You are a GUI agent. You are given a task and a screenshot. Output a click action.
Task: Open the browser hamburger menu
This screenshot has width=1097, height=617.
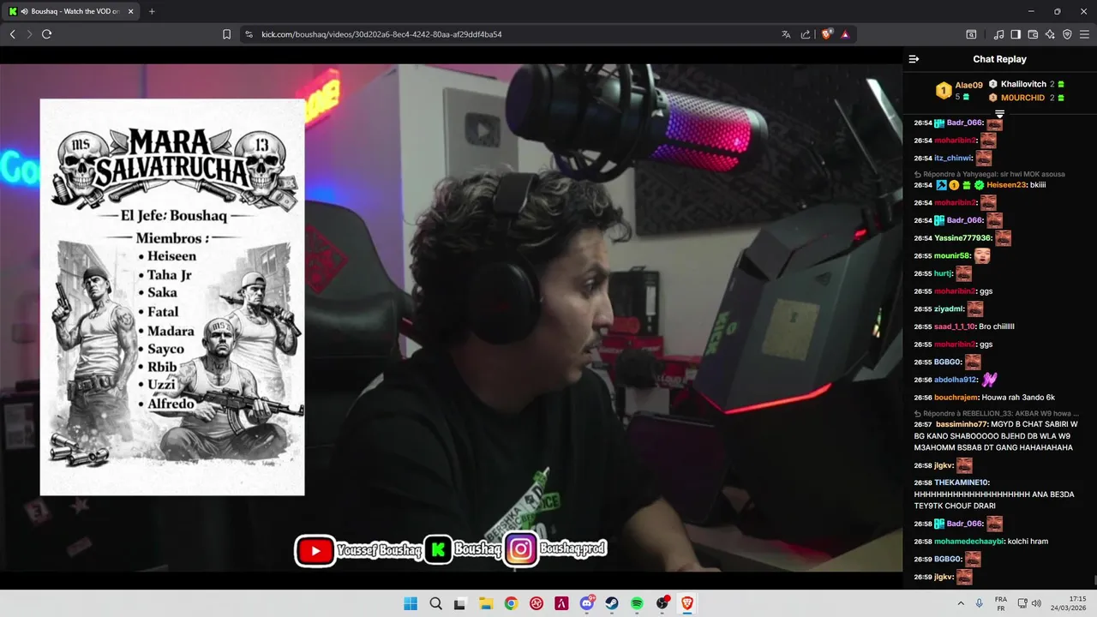[x=1084, y=34]
